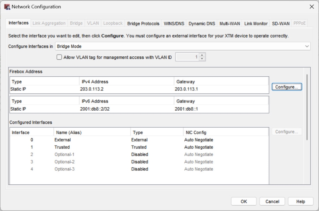Switch to the Bridge Protocols tab
The height and width of the screenshot is (211, 319).
point(143,24)
